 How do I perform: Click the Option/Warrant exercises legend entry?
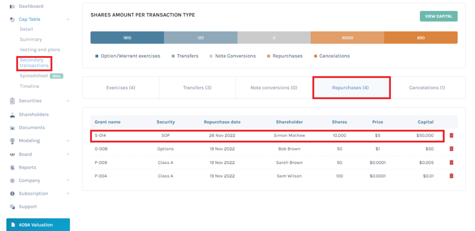(x=128, y=56)
